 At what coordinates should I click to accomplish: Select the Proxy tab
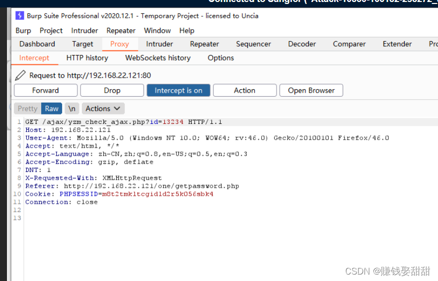120,44
